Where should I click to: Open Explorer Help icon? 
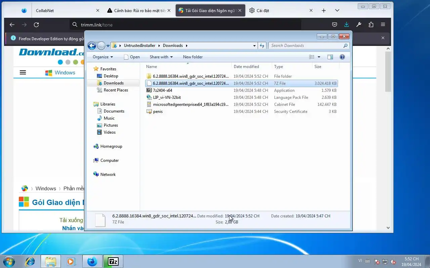pyautogui.click(x=342, y=57)
